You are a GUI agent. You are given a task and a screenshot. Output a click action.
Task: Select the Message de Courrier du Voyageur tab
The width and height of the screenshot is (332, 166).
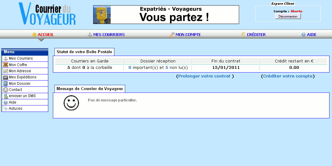click(90, 89)
